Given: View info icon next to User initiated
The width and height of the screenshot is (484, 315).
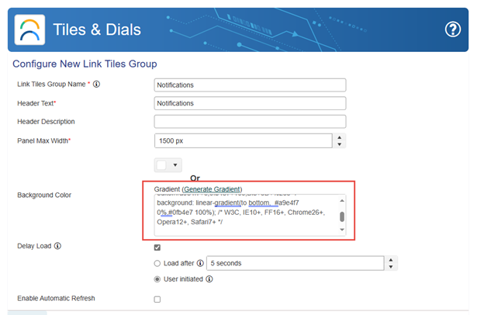Looking at the screenshot, I should coord(209,279).
